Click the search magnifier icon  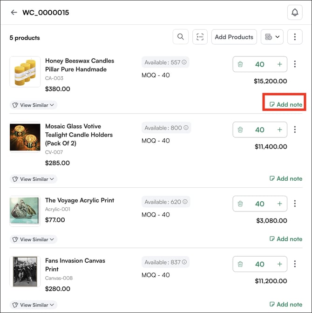(x=181, y=37)
